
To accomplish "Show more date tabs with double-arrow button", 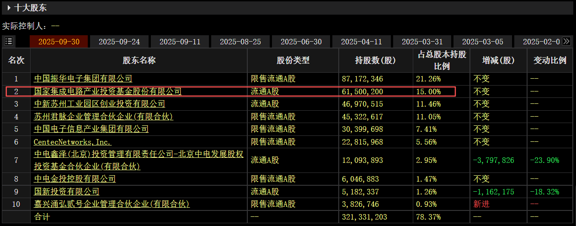I will pyautogui.click(x=566, y=41).
